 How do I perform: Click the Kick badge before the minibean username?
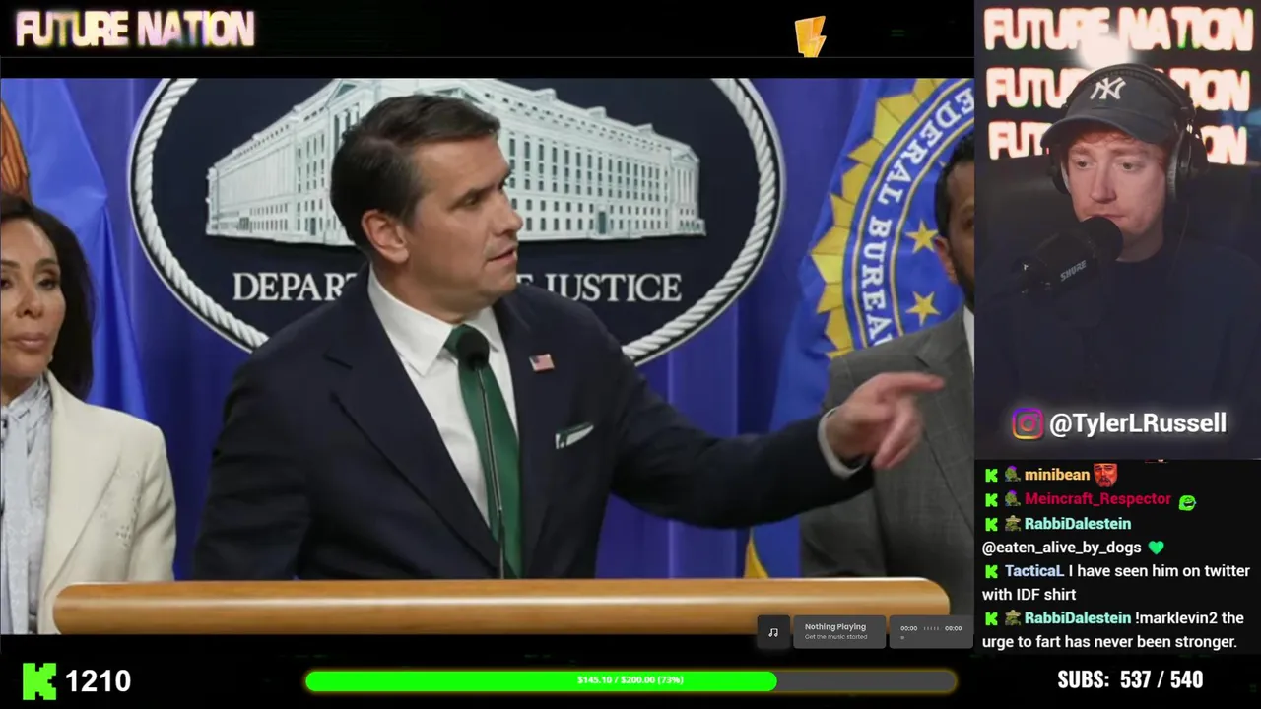(991, 475)
